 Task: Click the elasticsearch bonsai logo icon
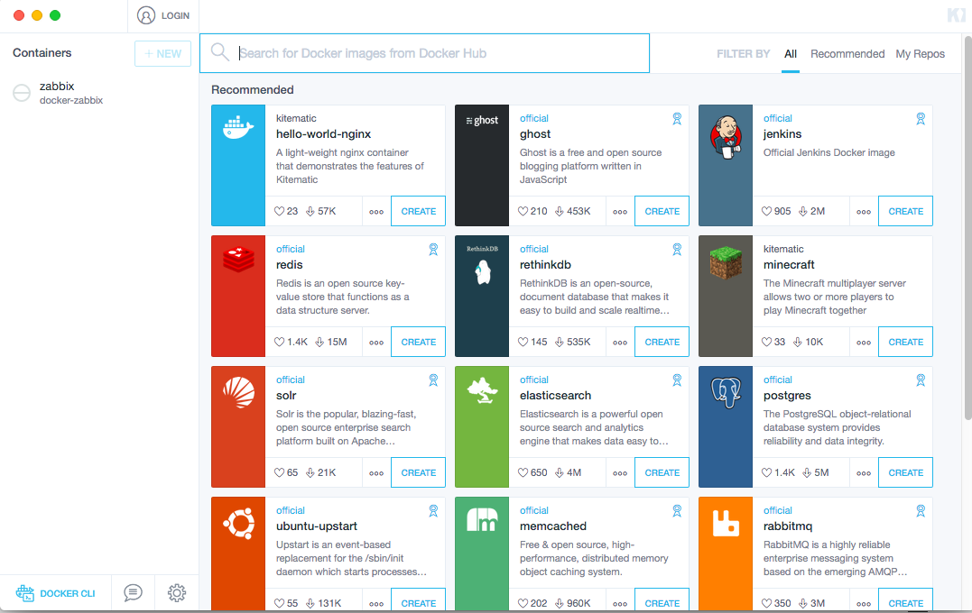[x=482, y=391]
